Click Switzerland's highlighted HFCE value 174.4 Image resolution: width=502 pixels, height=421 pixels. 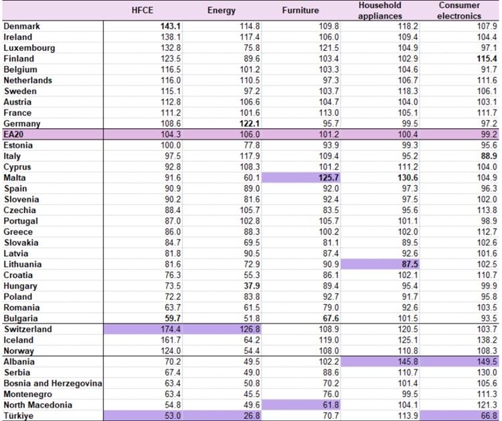tap(170, 329)
